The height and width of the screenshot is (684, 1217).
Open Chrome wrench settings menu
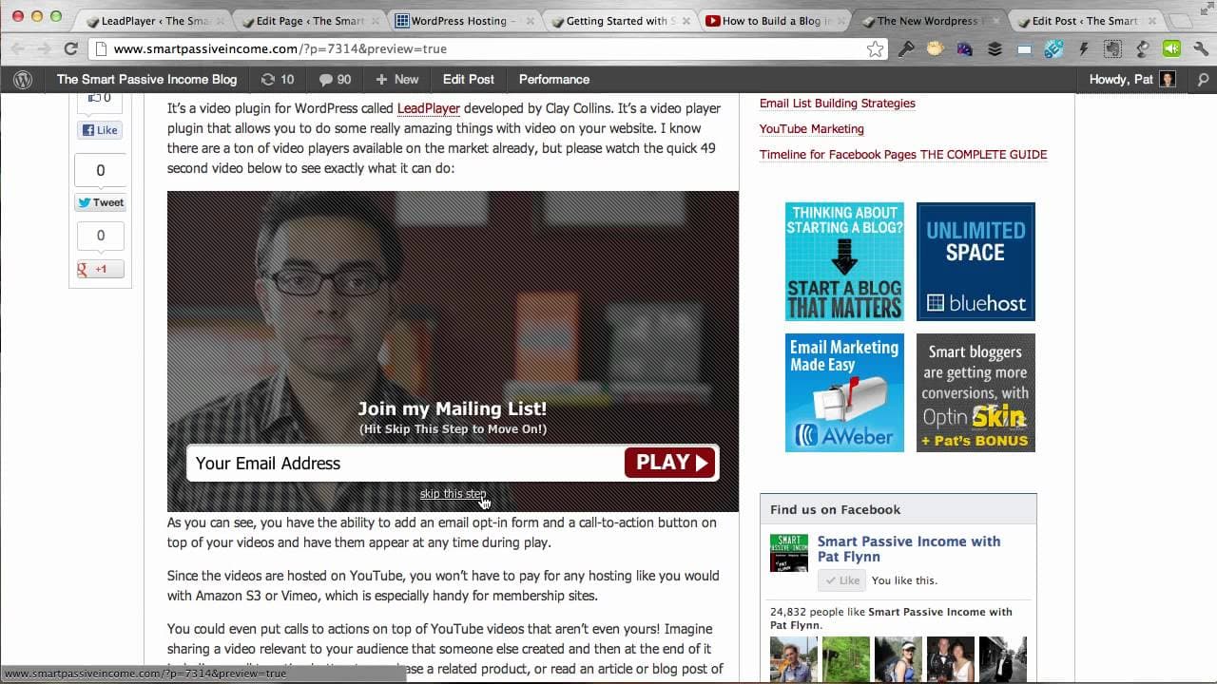[x=1200, y=49]
